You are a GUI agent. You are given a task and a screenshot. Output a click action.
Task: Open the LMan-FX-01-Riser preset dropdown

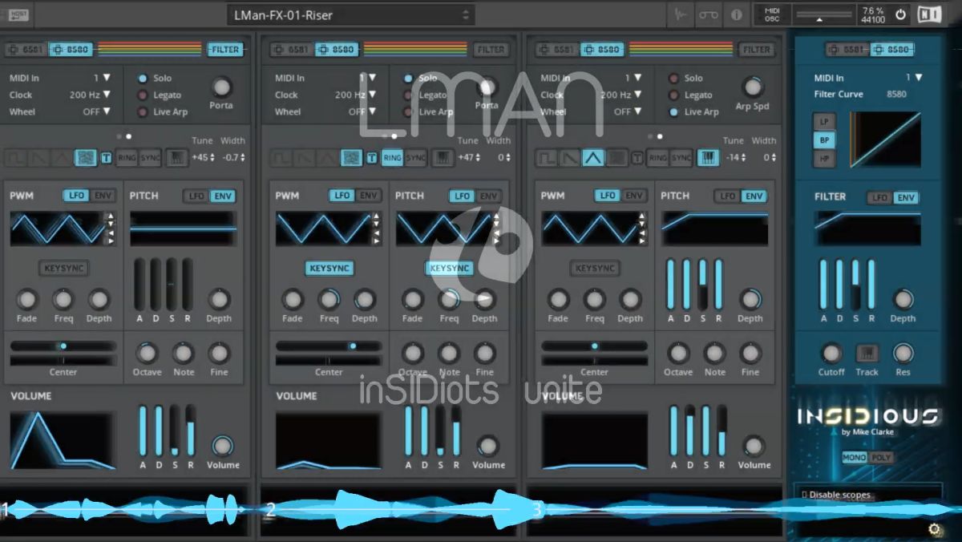(x=350, y=15)
